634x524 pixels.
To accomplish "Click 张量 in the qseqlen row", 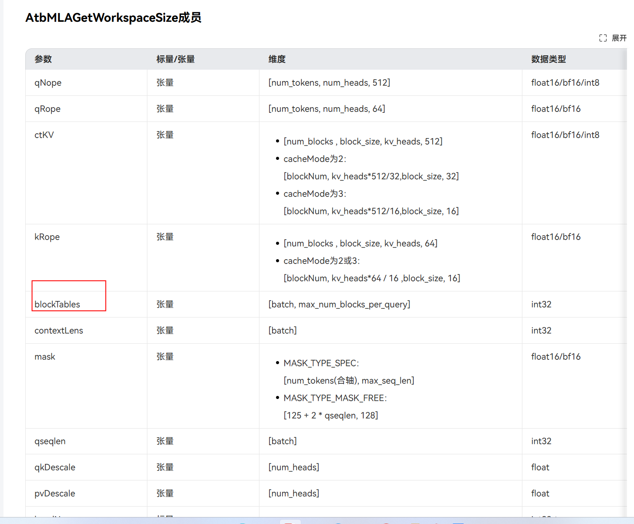I will [x=165, y=441].
